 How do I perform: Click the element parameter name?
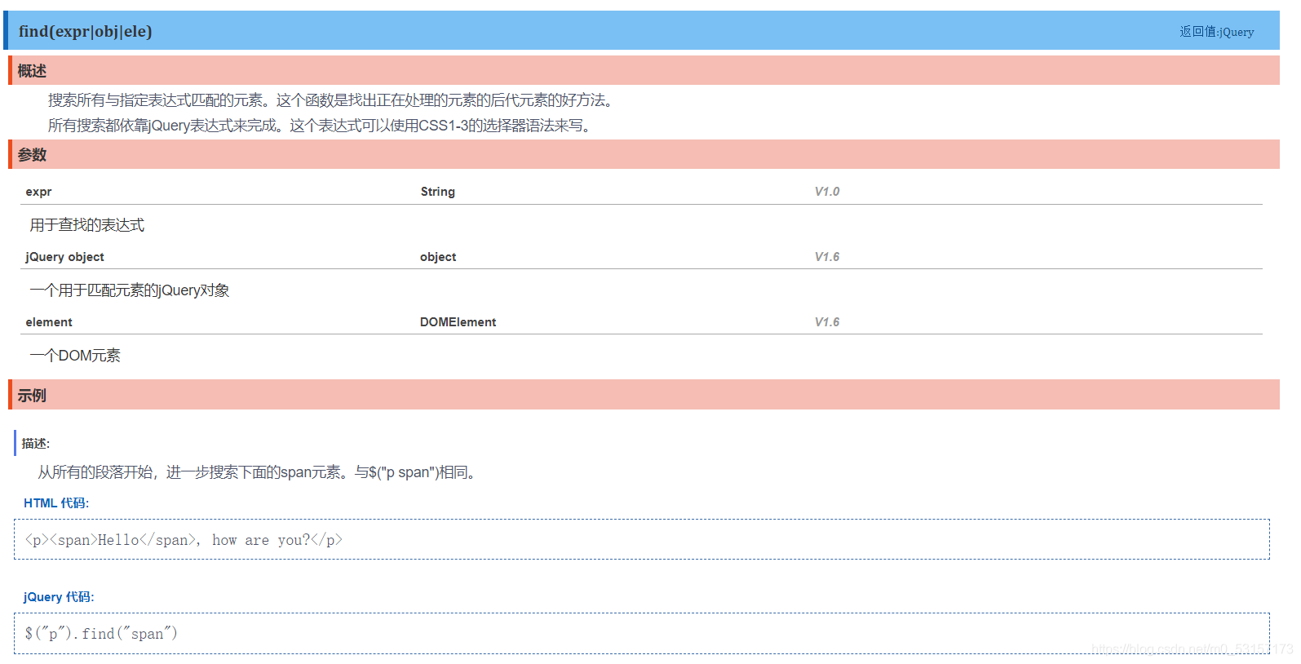click(x=49, y=322)
